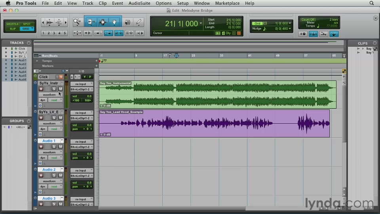380x214 pixels.
Task: Open Grid mode dropdown arrow
Action: [x=32, y=29]
